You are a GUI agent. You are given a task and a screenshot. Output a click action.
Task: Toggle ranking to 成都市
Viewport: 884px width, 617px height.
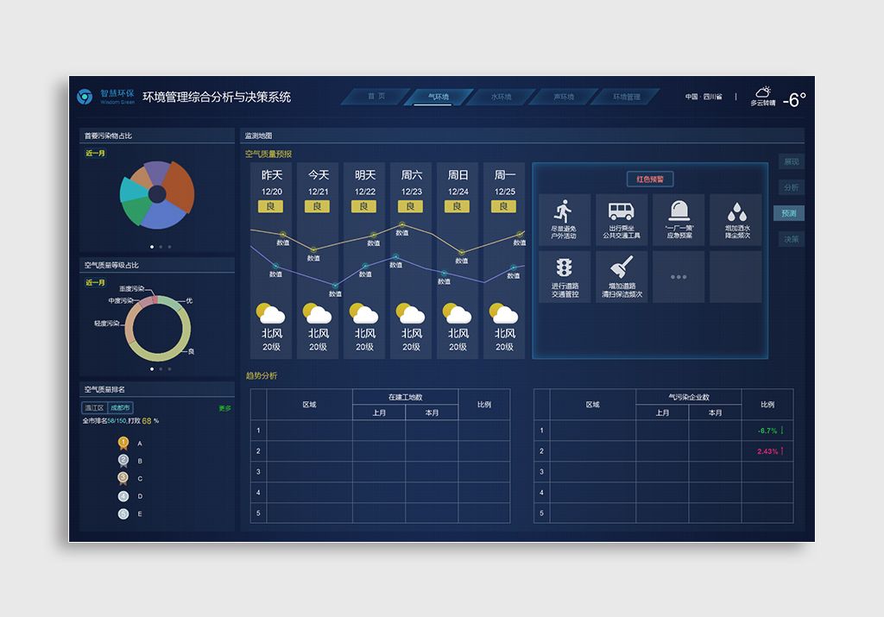pos(119,407)
